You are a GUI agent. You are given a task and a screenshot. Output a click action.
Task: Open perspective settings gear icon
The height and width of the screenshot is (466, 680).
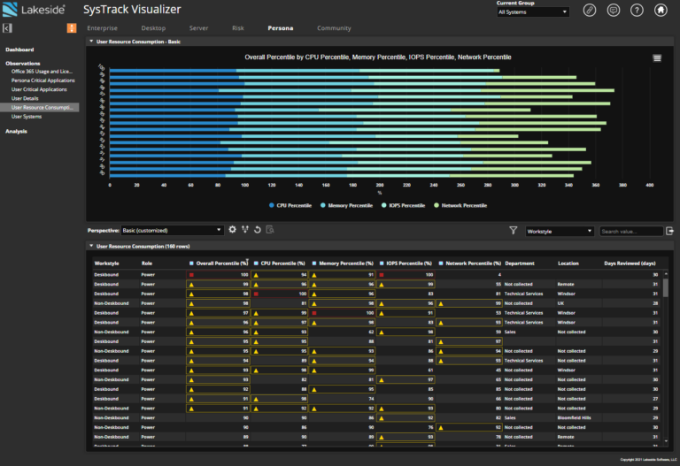click(x=233, y=230)
